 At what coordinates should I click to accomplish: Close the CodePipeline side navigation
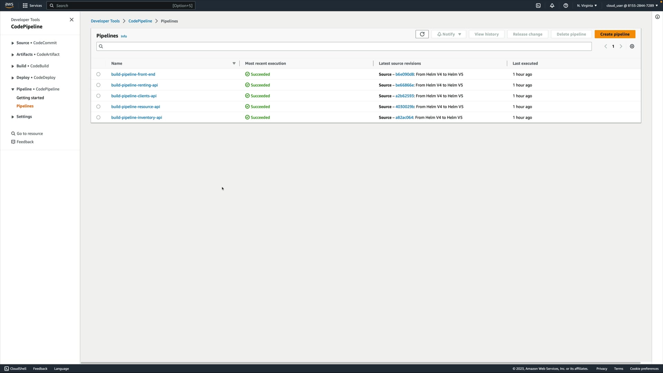[x=71, y=20]
